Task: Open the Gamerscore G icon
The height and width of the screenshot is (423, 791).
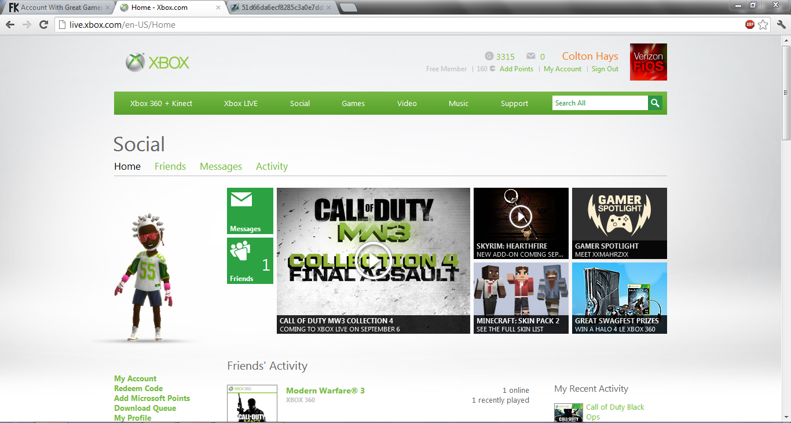Action: [489, 56]
